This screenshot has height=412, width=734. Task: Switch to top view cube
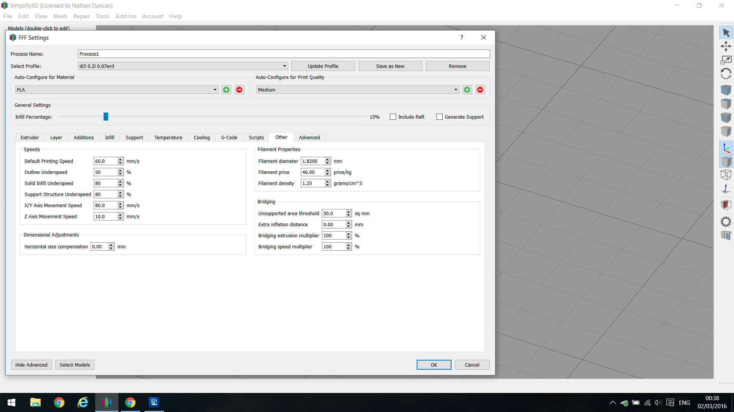click(x=726, y=104)
